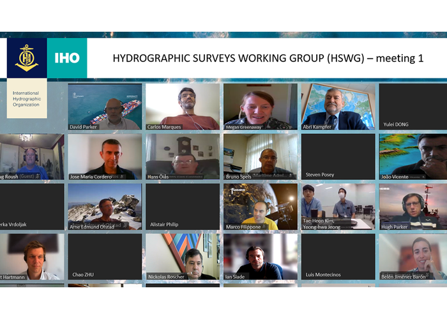The height and width of the screenshot is (319, 447).
Task: Select Hugh Parker's video tile
Action: [x=413, y=207]
